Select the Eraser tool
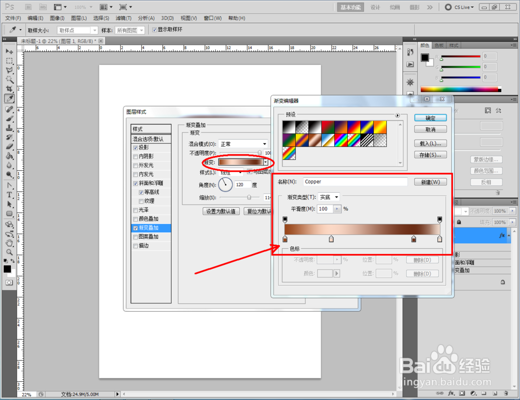 click(x=9, y=146)
